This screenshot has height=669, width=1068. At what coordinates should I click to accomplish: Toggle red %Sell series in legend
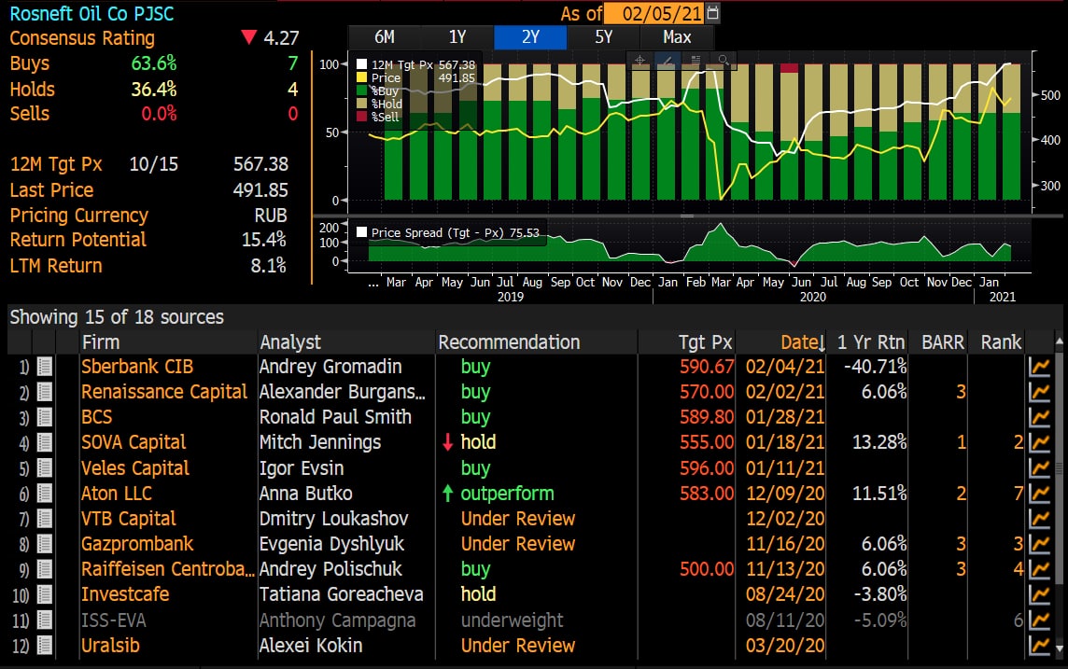[x=361, y=117]
